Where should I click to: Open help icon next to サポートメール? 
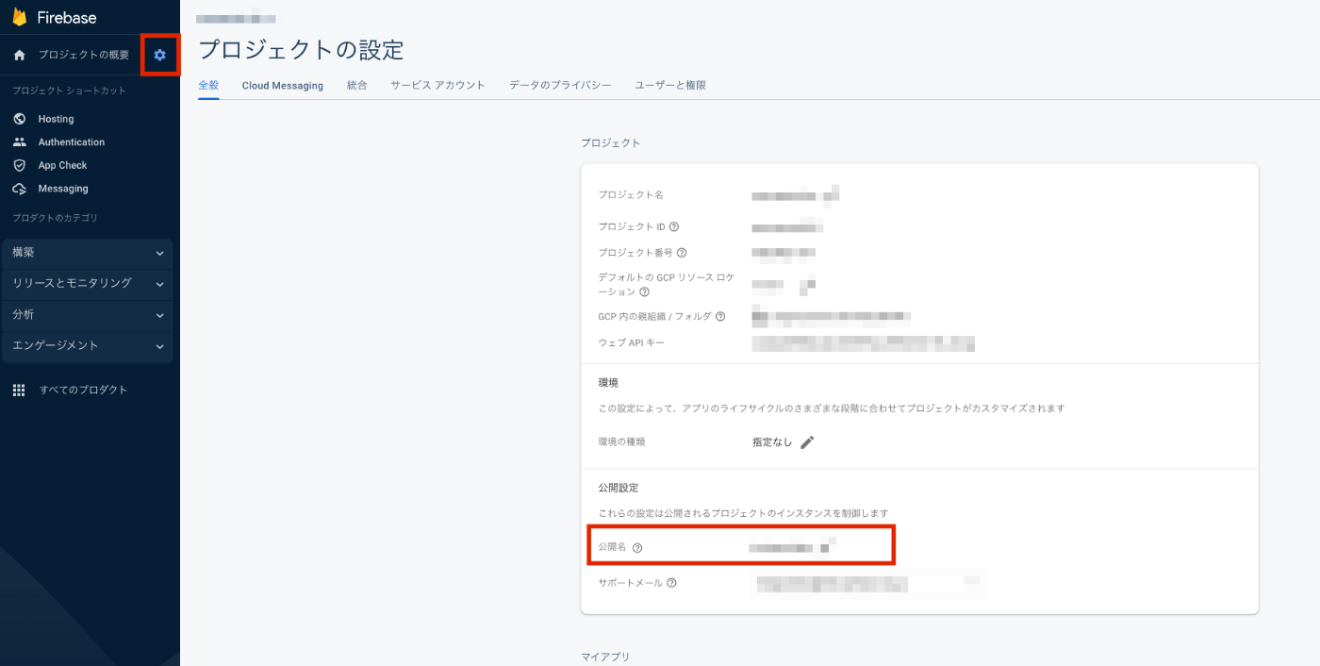click(671, 583)
